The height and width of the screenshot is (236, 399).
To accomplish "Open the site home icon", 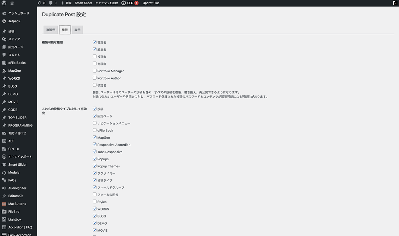I will (12, 3).
